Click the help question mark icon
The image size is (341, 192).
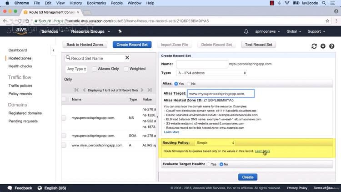(332, 46)
